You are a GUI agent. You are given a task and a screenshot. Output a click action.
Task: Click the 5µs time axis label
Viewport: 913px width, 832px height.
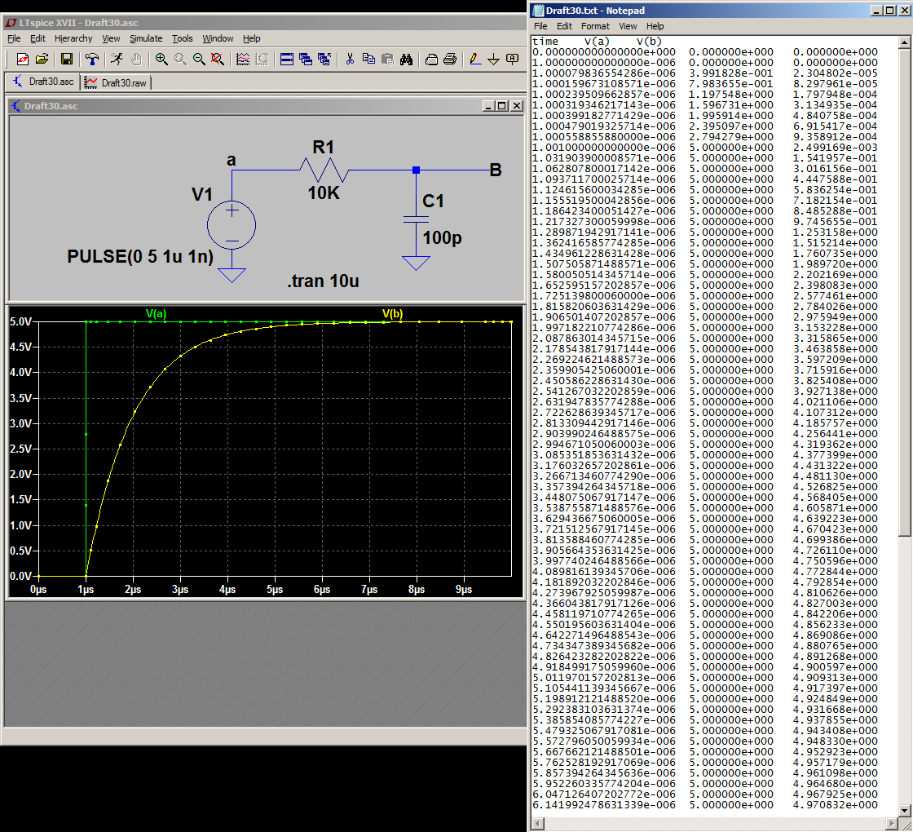pos(275,590)
